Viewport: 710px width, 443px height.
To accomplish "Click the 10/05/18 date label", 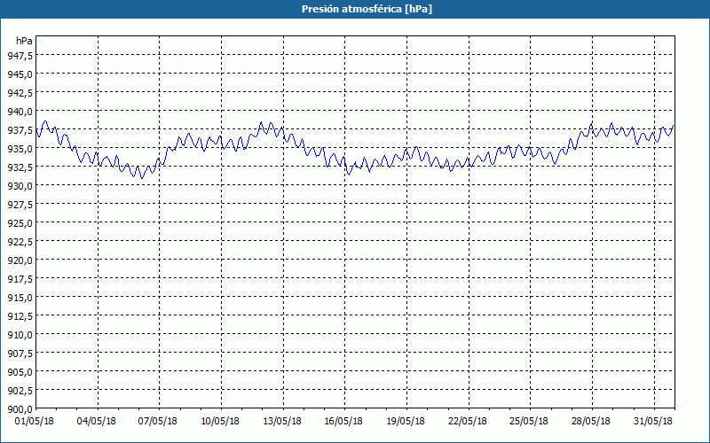I will click(220, 422).
